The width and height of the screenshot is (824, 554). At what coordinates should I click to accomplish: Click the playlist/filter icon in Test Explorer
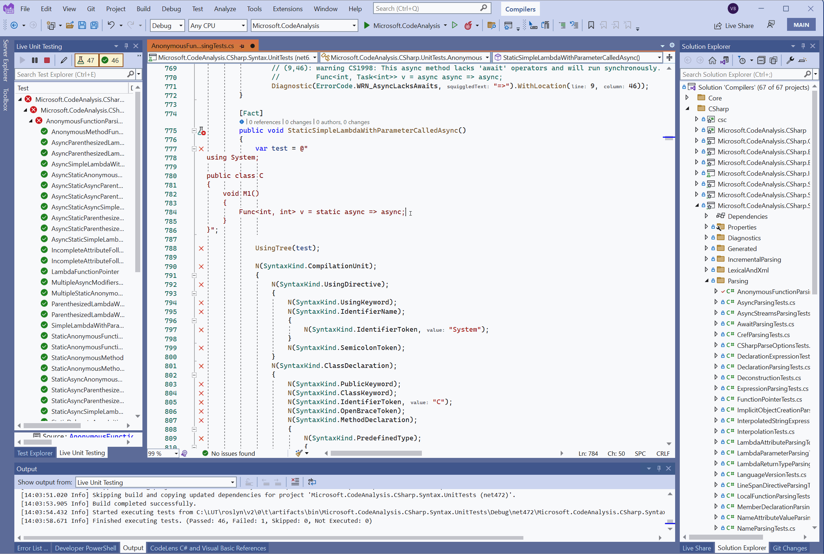pos(138,74)
